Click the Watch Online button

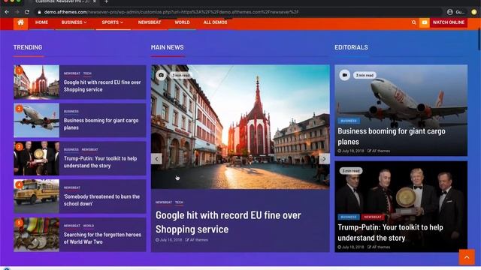point(448,22)
